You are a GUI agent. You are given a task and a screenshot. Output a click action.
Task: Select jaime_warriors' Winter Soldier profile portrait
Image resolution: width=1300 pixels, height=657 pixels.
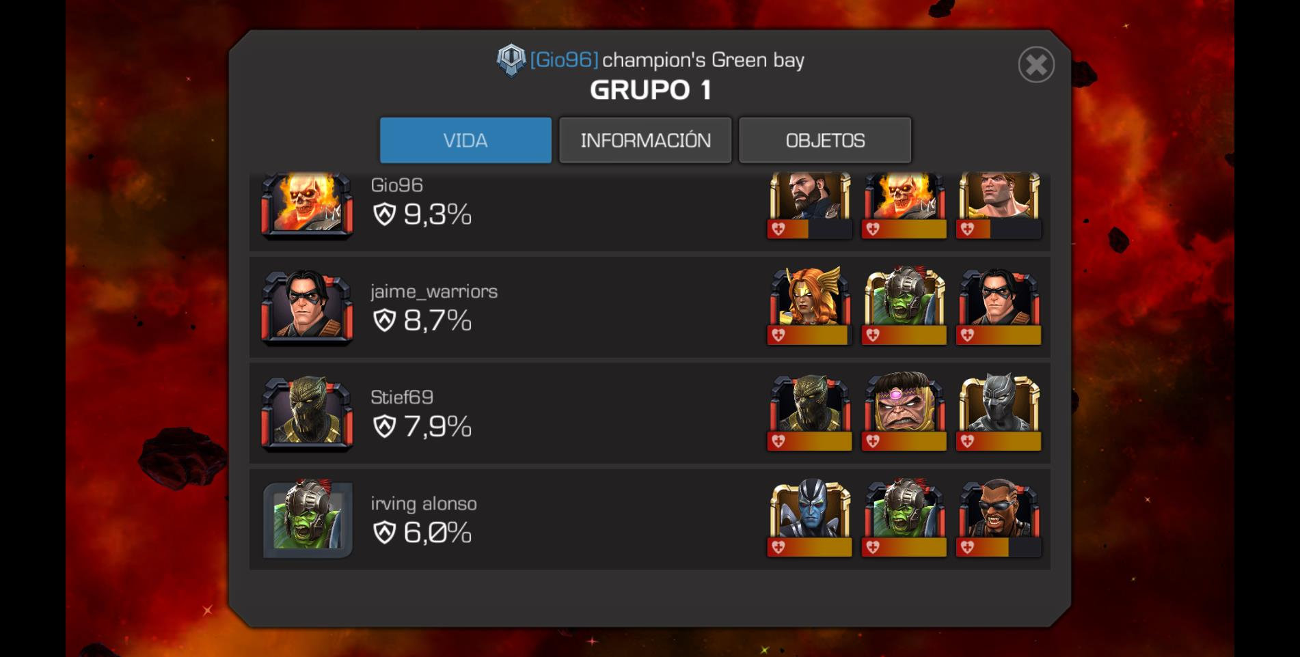308,306
